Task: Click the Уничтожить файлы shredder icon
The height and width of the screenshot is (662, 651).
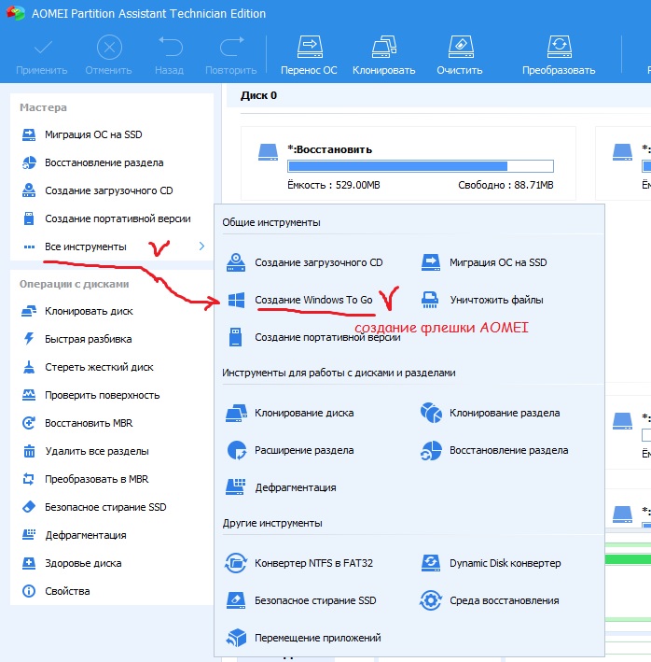Action: [430, 300]
